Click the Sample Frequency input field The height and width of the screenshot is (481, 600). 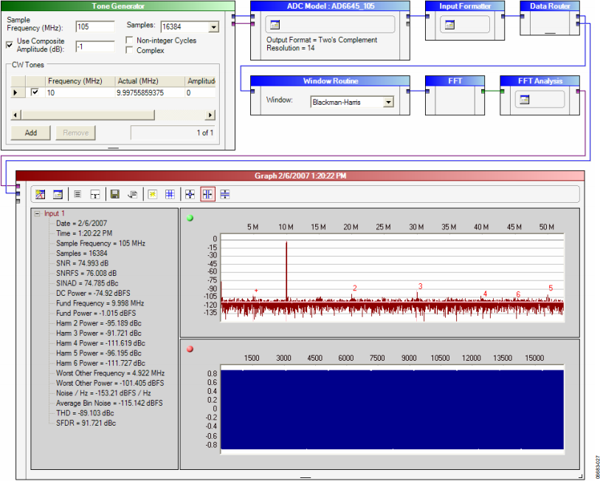(x=95, y=27)
